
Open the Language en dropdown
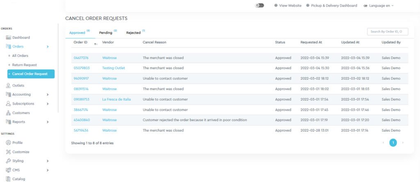[378, 6]
